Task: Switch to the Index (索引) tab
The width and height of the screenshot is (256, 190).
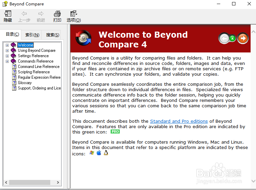Action: [32, 35]
